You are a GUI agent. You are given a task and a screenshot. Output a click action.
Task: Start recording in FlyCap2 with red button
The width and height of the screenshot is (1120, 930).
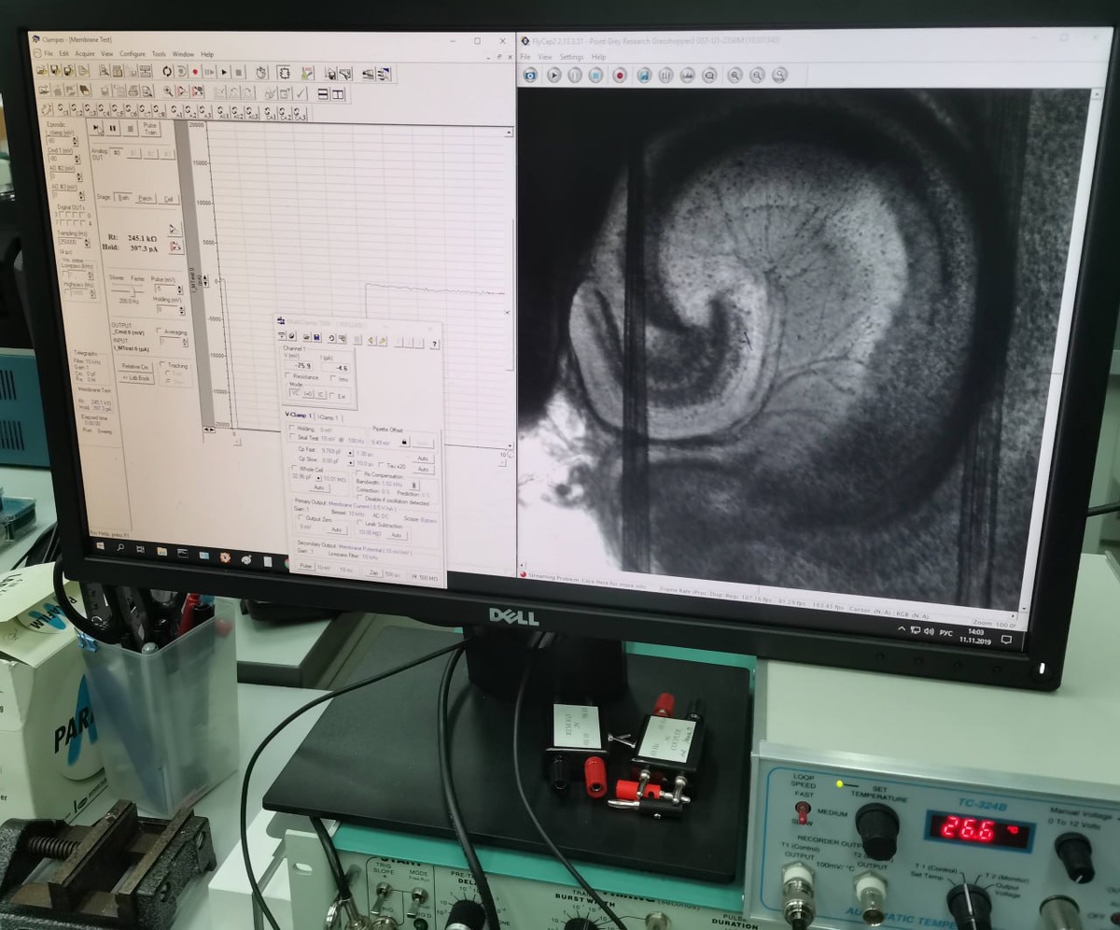click(620, 75)
